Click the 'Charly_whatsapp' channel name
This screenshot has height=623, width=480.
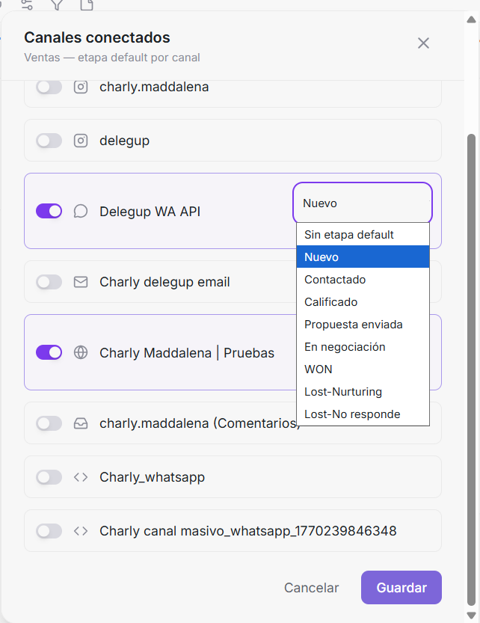point(153,477)
